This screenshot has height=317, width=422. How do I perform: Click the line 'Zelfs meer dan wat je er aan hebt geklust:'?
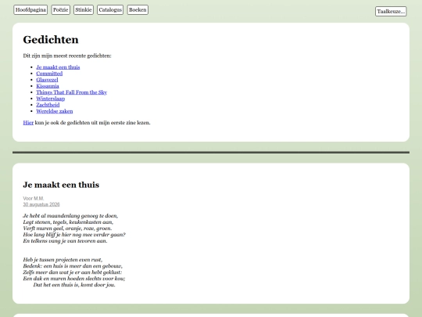pos(73,272)
